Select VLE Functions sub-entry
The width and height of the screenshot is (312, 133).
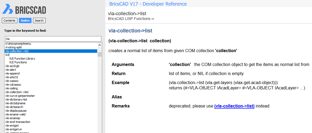click(18, 62)
